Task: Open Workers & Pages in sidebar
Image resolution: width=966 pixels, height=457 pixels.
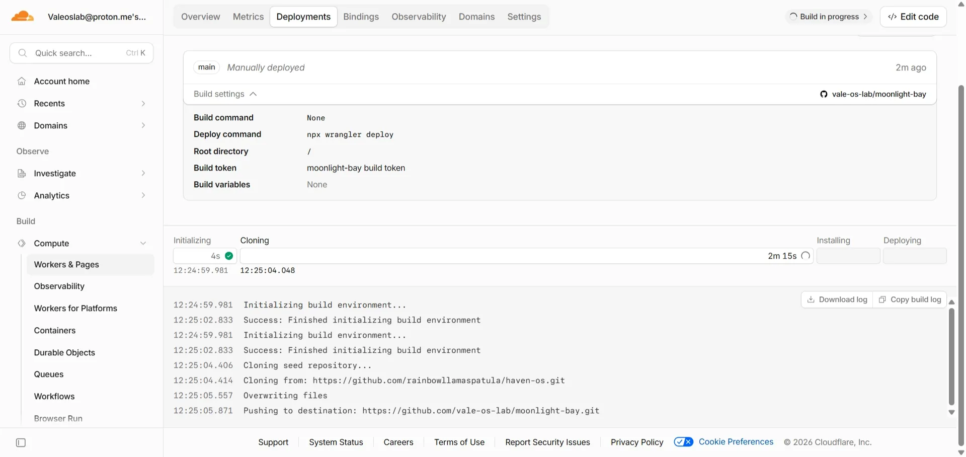Action: coord(91,265)
